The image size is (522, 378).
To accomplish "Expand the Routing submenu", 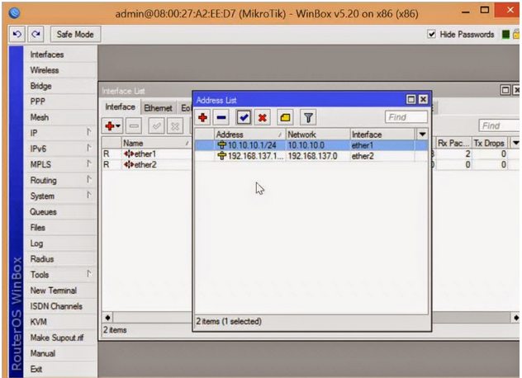I will pyautogui.click(x=60, y=181).
